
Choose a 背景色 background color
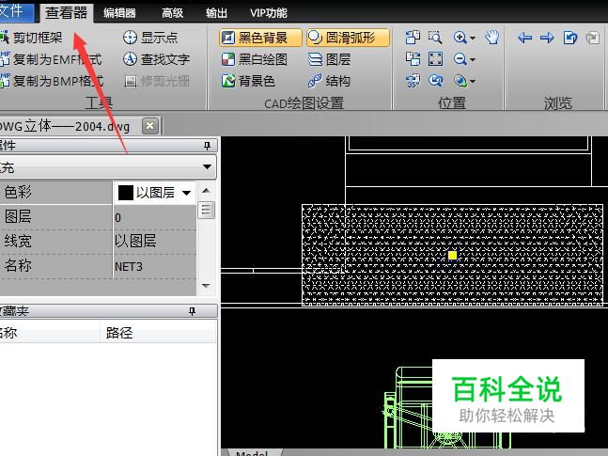(x=248, y=81)
